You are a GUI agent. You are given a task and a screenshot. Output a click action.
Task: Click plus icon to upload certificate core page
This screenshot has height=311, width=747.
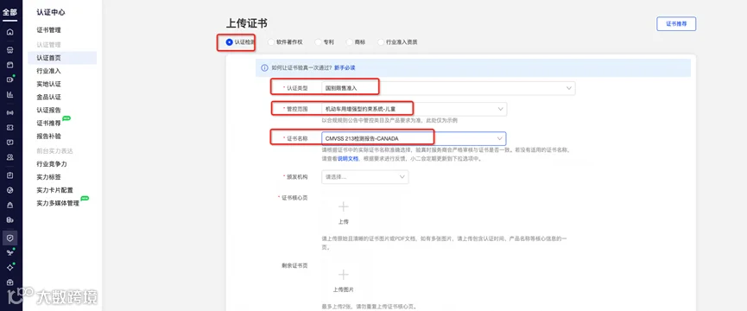coord(344,206)
